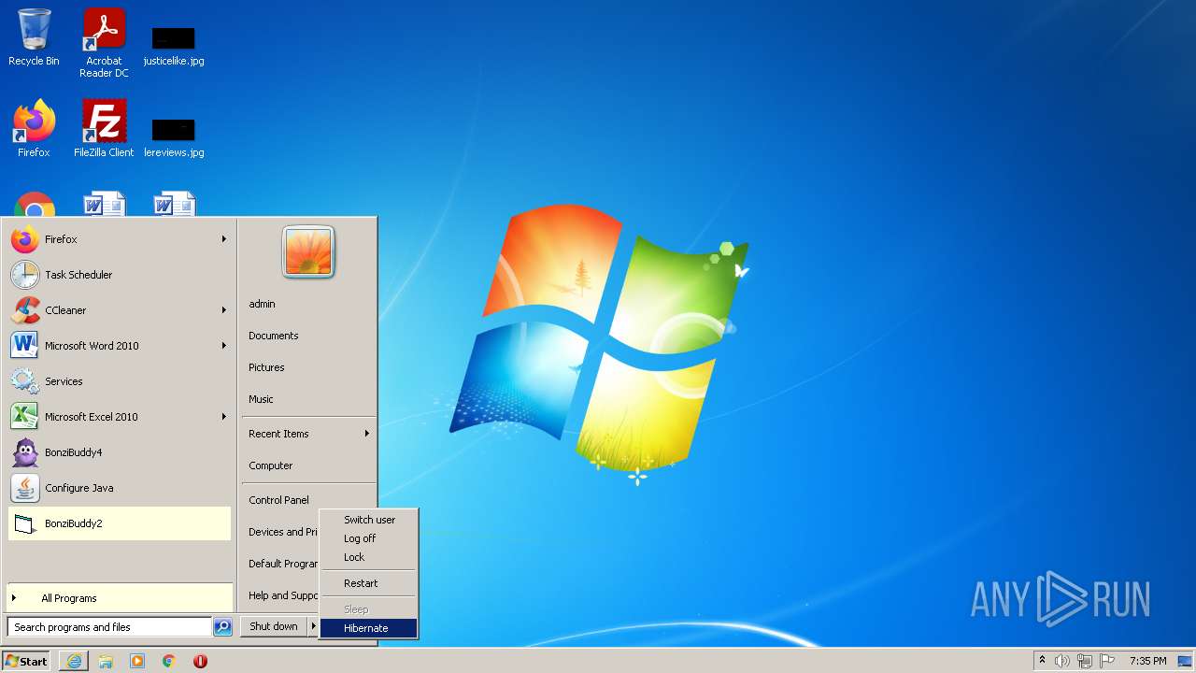Open Action Center flag tray icon
This screenshot has width=1196, height=673.
(1107, 661)
